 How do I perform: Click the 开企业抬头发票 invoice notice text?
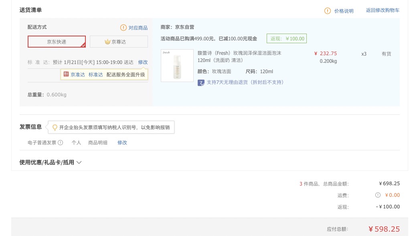(x=114, y=128)
